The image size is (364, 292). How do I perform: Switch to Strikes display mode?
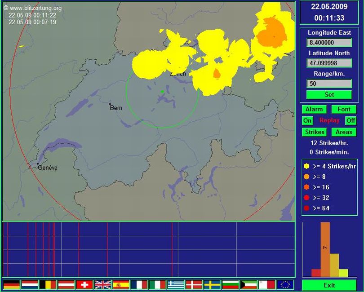pyautogui.click(x=314, y=132)
